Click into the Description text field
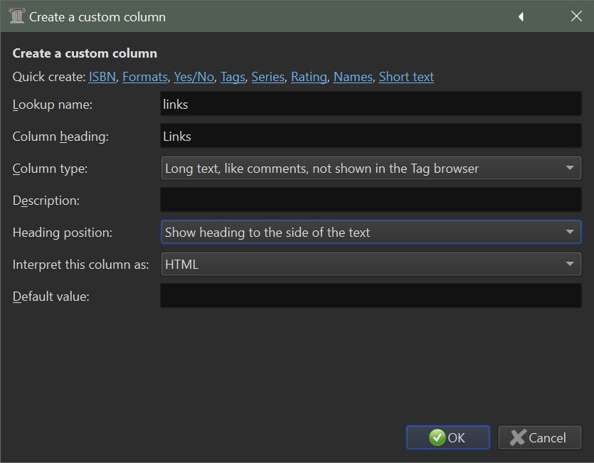Viewport: 594px width, 463px height. [x=371, y=200]
